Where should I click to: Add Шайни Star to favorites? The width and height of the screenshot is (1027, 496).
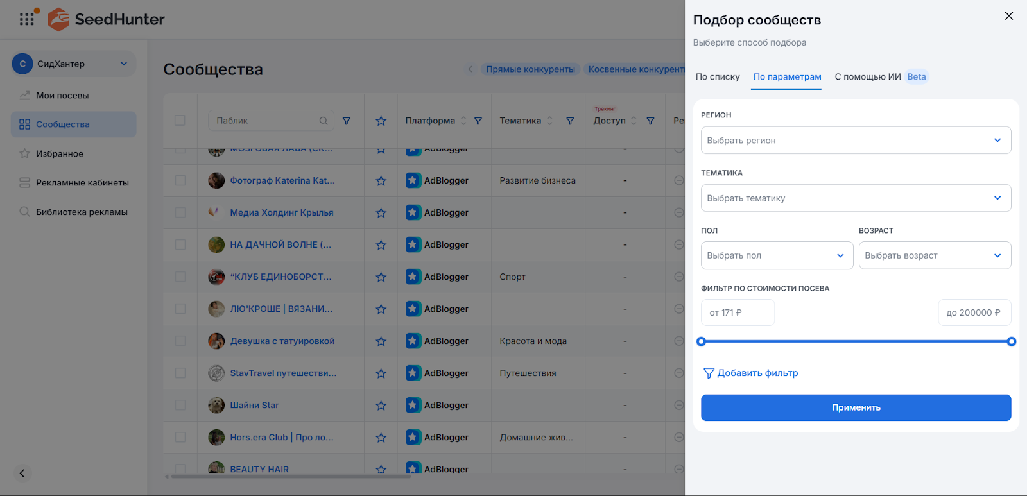381,406
